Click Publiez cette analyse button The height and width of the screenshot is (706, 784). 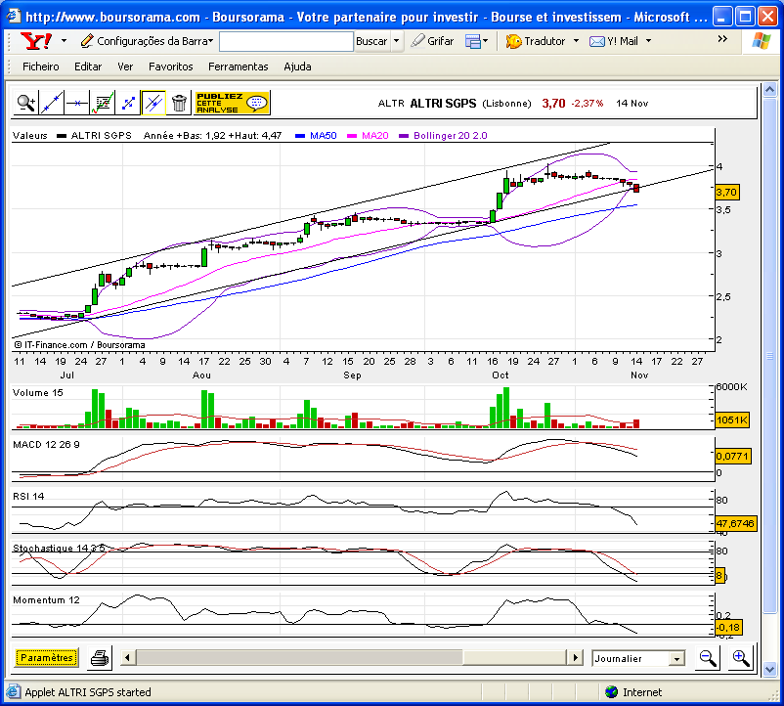point(232,103)
